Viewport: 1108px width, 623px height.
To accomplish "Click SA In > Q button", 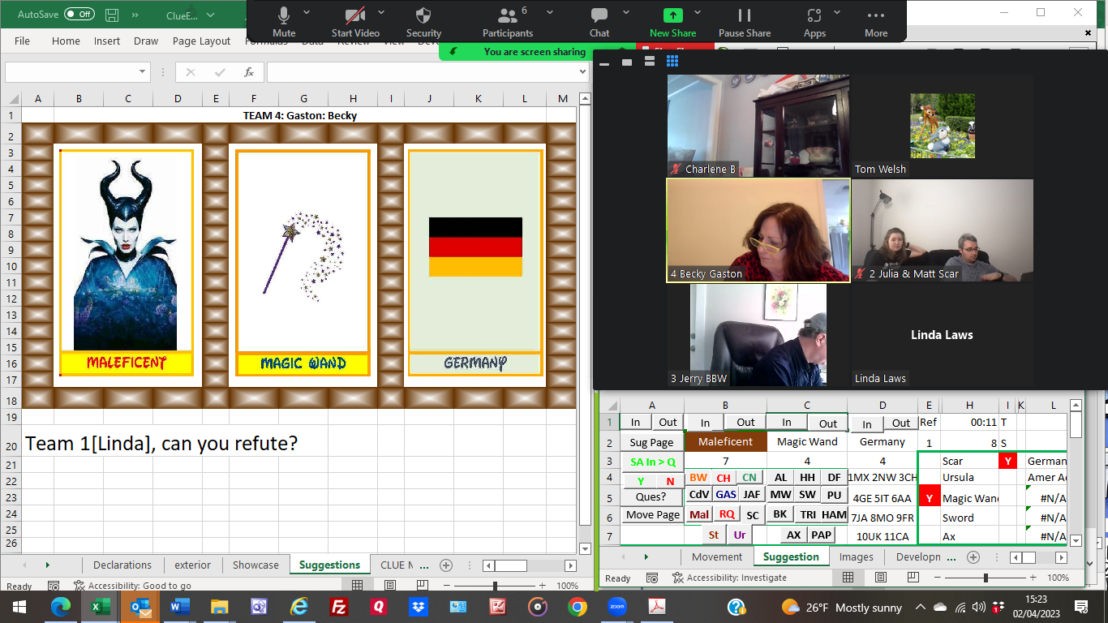I will point(652,462).
